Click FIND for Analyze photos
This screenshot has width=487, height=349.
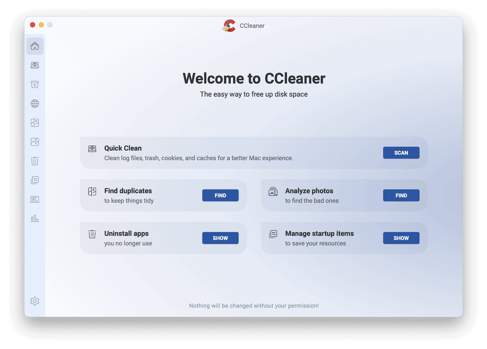(x=401, y=196)
